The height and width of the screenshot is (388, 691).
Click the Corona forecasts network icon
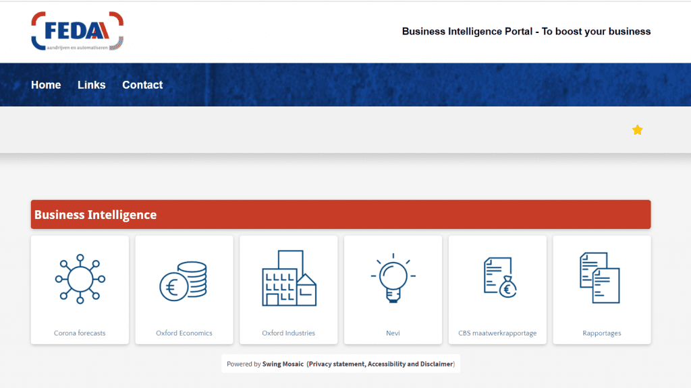point(80,278)
